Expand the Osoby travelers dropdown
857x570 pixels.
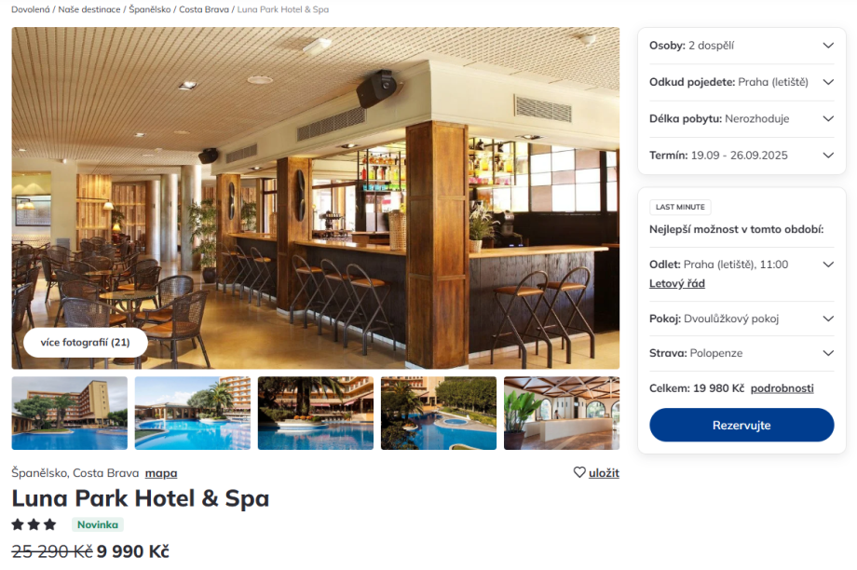point(741,46)
